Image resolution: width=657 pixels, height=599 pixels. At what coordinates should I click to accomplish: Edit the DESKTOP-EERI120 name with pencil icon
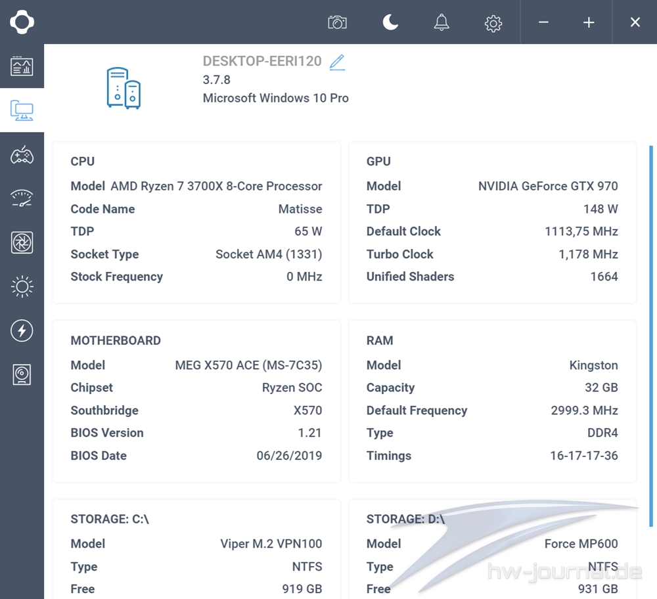point(337,62)
